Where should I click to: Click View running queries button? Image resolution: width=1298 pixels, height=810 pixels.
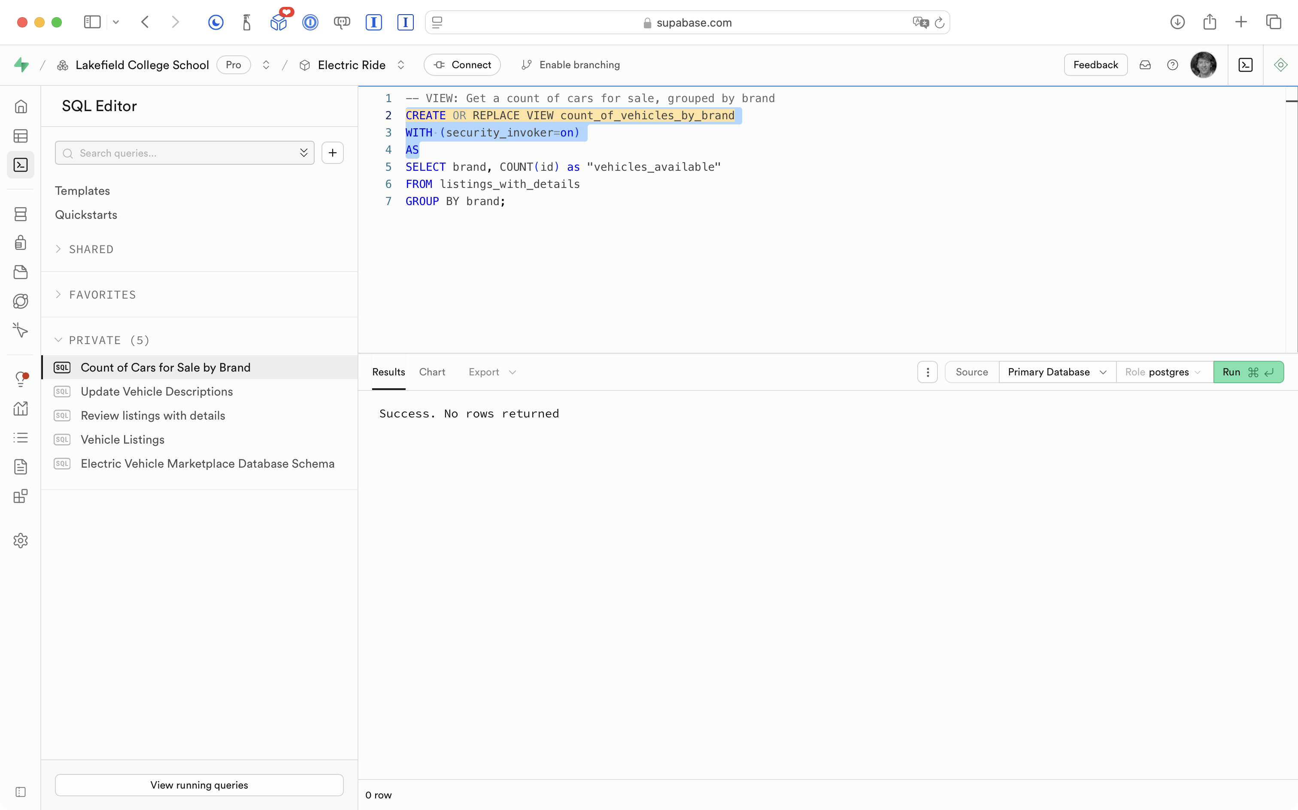tap(199, 785)
